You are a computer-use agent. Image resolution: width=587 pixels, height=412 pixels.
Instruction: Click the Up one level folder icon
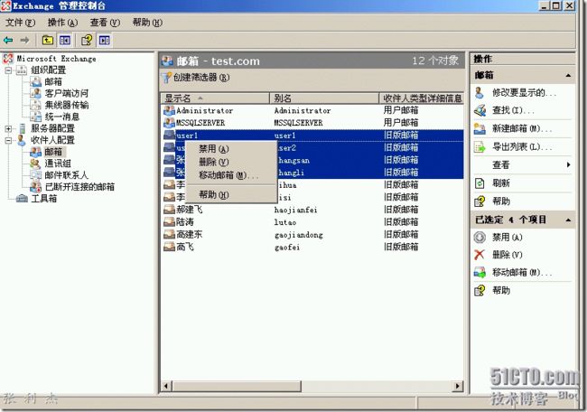click(48, 40)
